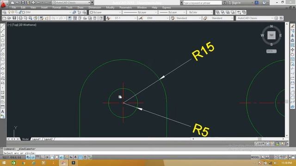Viewport: 296px width, 166px height.
Task: Click the horizontal scrollbar of drawing area
Action: coord(238,139)
